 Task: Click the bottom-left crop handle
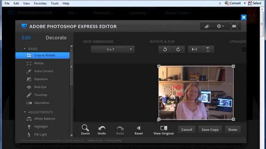159,120
